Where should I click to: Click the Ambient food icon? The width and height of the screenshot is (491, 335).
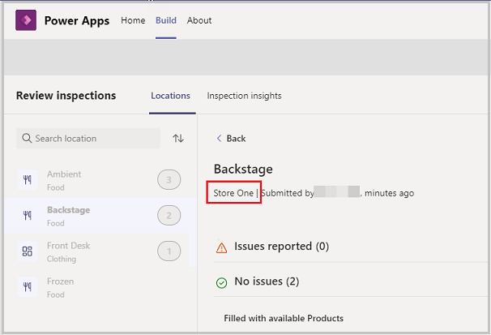click(28, 180)
